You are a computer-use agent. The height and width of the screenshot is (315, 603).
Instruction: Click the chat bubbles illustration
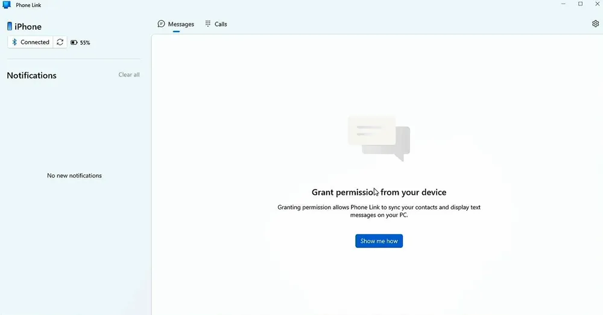379,138
